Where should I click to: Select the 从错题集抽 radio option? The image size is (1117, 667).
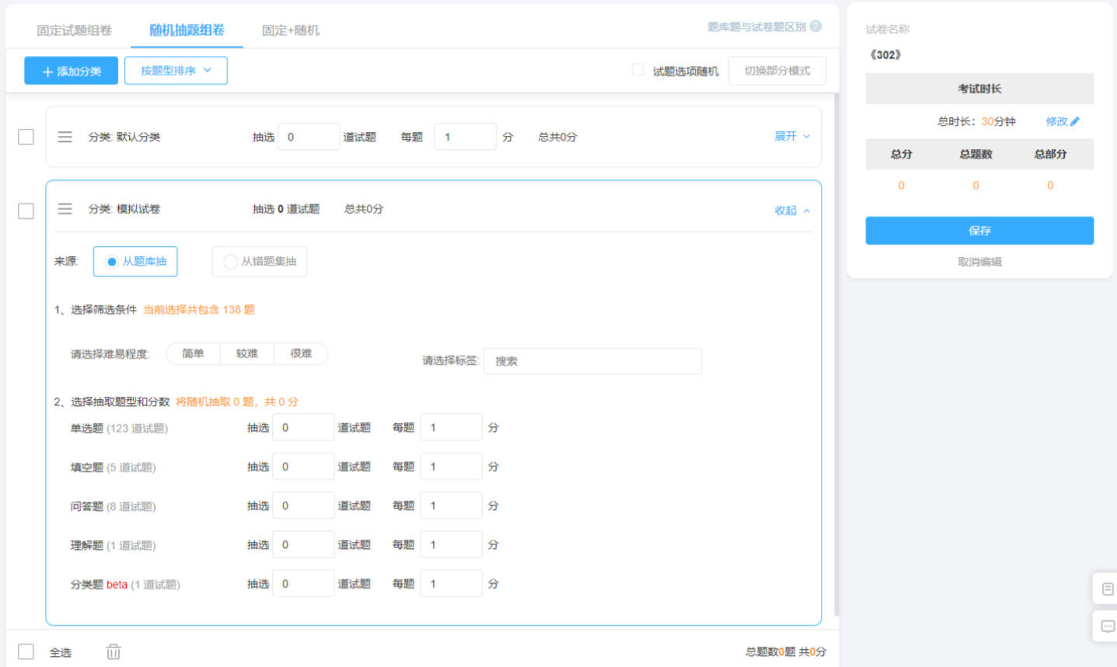coord(260,262)
